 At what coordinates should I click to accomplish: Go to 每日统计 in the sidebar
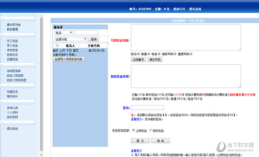(x=12, y=96)
